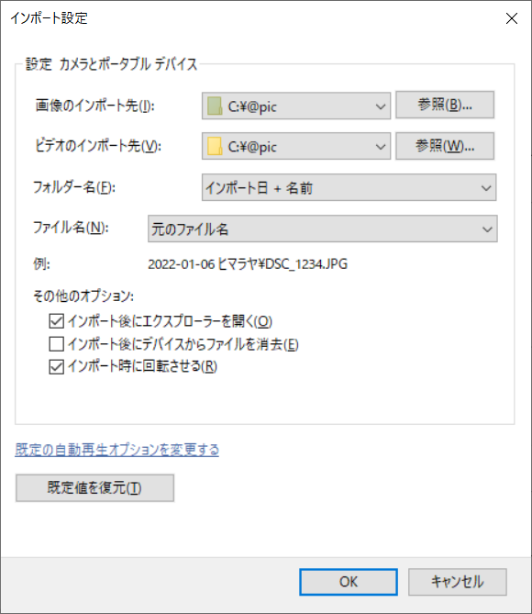Click the 参照(B)... browse button for images

[445, 105]
